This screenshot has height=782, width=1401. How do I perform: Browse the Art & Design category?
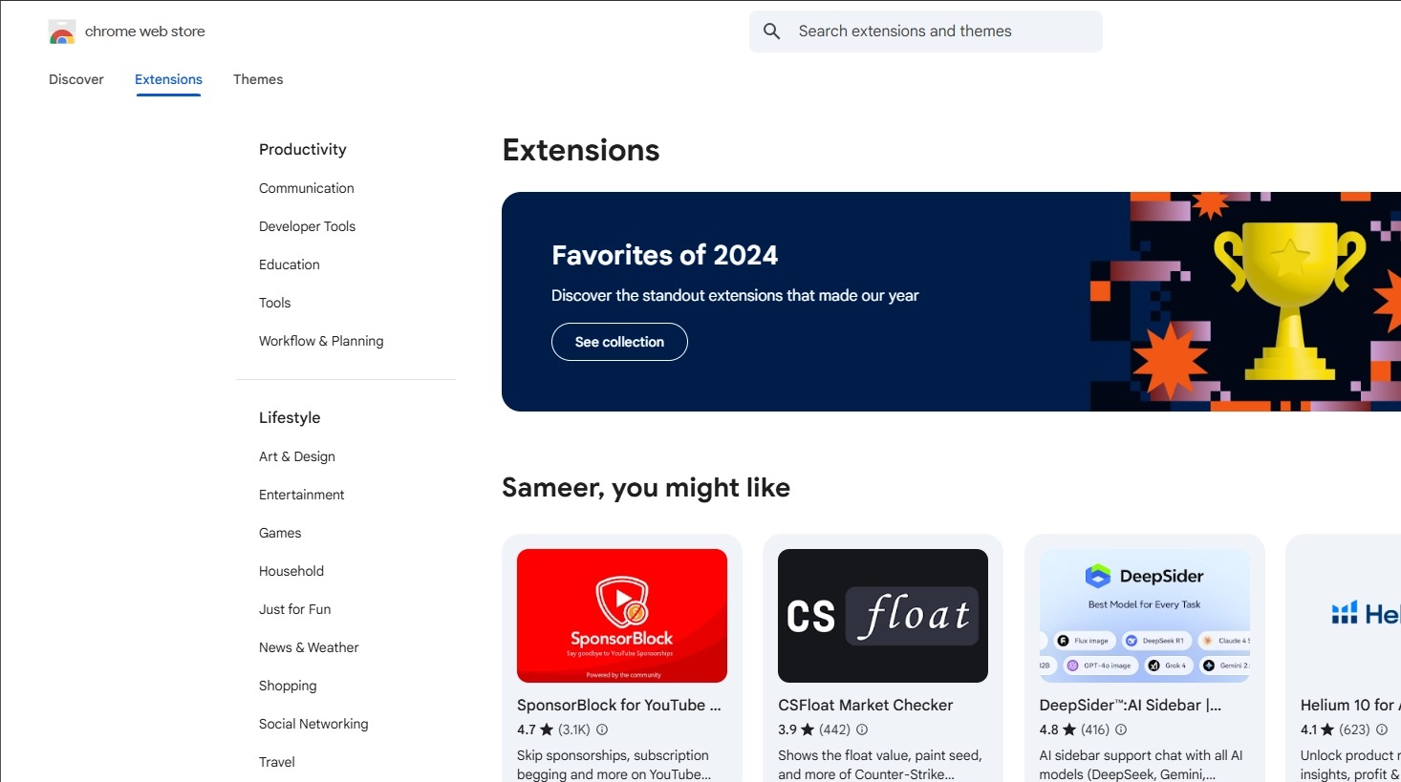(x=297, y=456)
